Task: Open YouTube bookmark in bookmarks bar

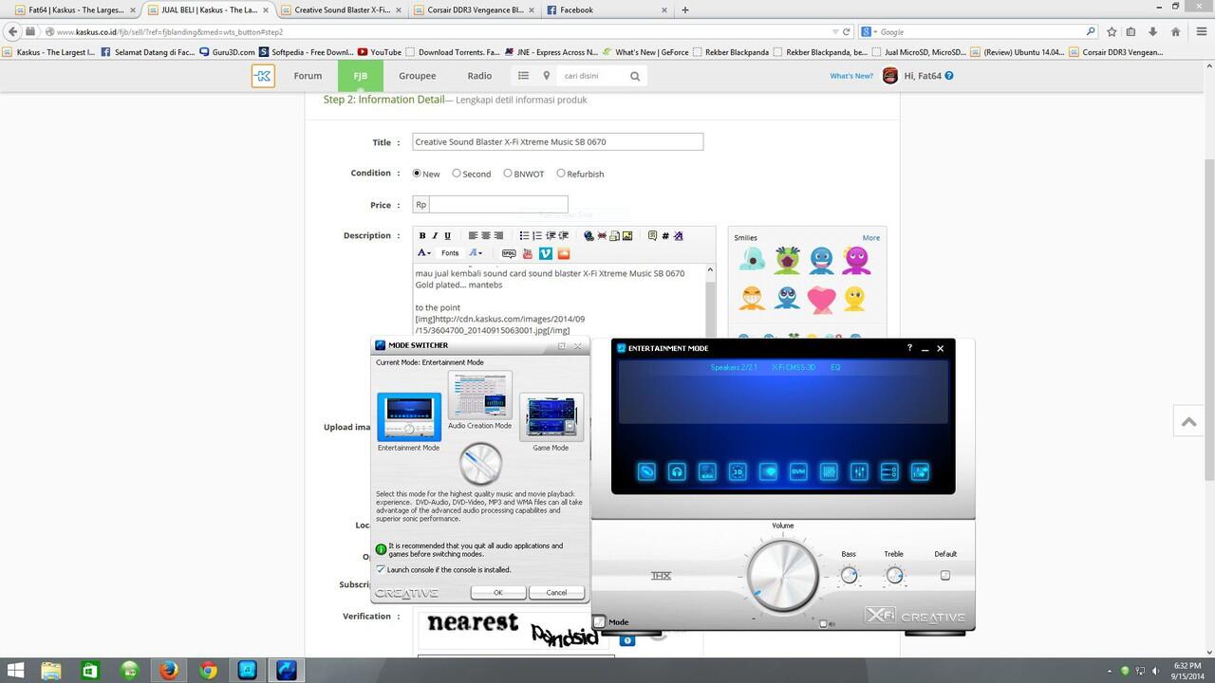Action: 380,52
